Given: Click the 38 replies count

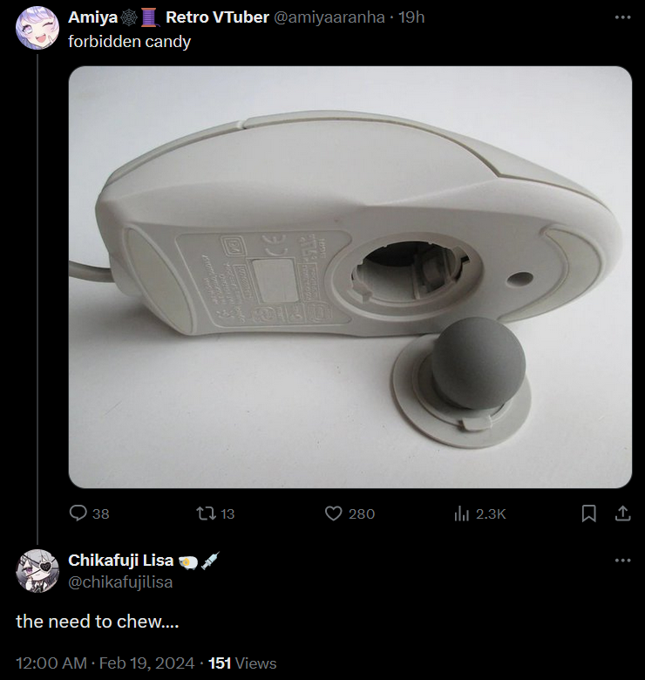Looking at the screenshot, I should pos(100,513).
